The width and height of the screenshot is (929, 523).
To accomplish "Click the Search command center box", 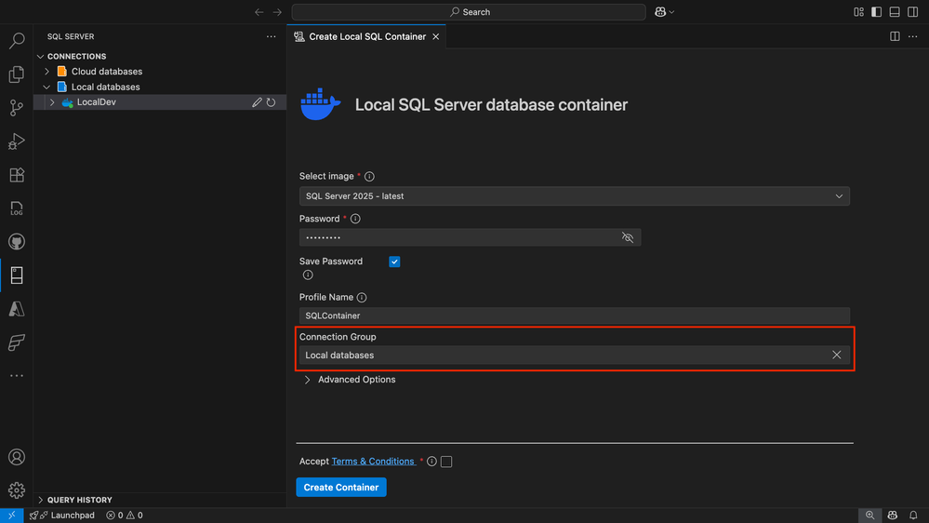I will click(469, 12).
